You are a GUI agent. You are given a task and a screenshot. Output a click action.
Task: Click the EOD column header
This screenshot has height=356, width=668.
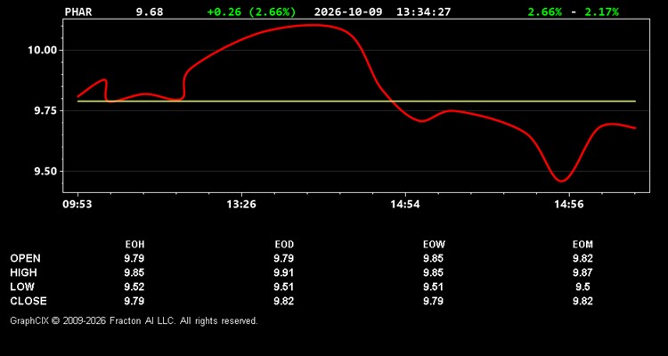(x=284, y=245)
